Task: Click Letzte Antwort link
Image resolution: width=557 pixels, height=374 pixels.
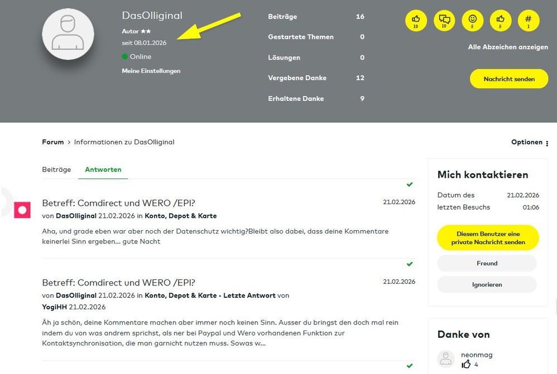Action: [249, 295]
